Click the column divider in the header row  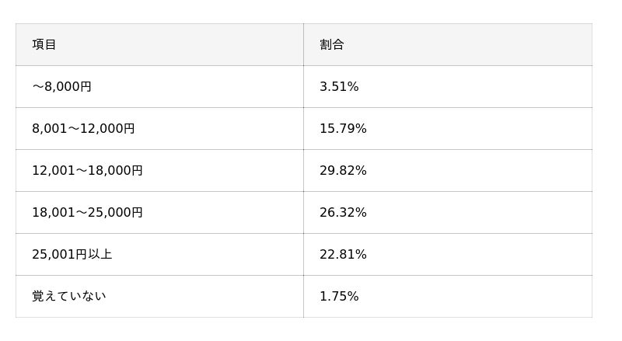click(303, 45)
